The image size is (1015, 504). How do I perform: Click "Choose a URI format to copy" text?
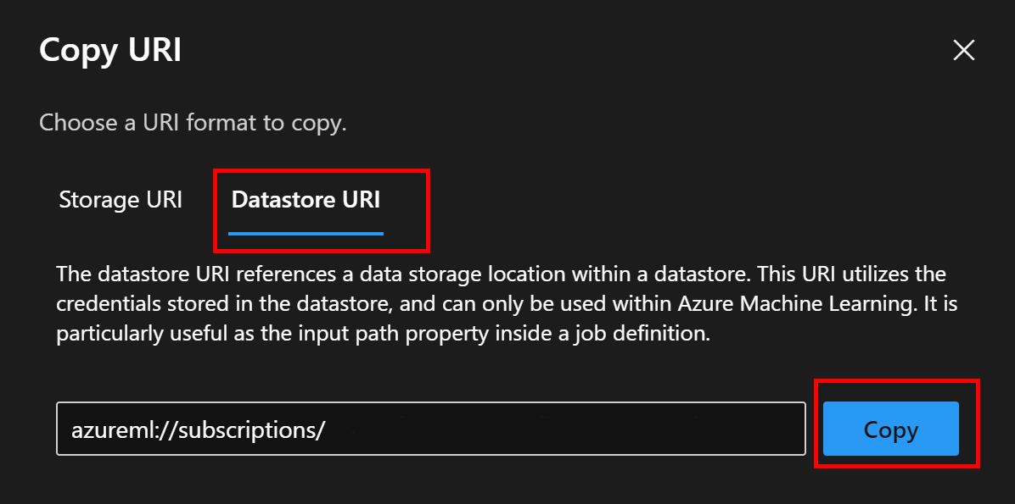[193, 123]
